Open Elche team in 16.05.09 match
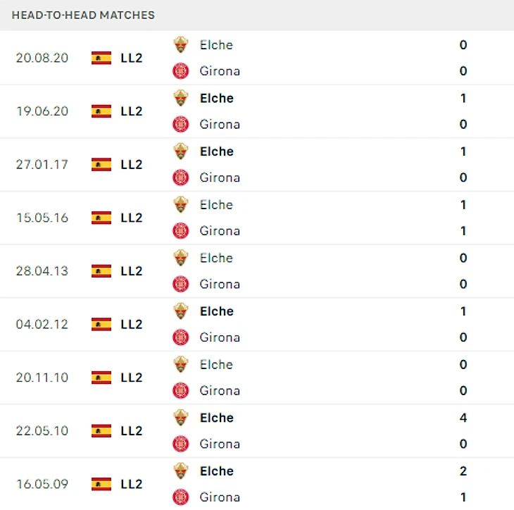The width and height of the screenshot is (514, 510). tap(216, 471)
